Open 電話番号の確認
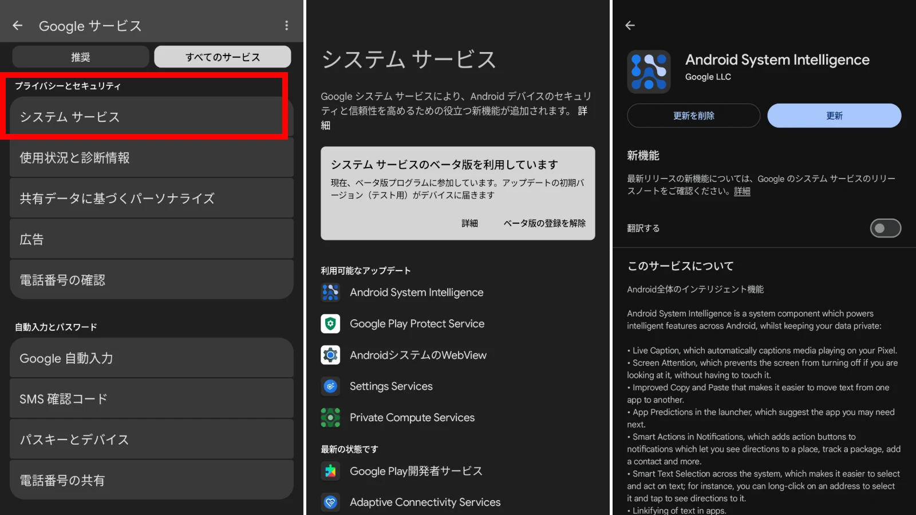 coord(152,280)
